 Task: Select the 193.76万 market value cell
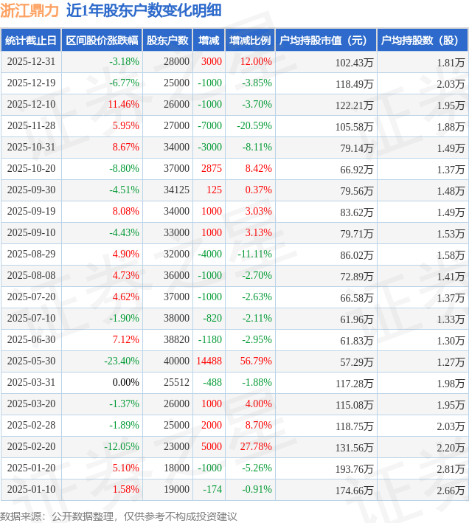pyautogui.click(x=353, y=468)
